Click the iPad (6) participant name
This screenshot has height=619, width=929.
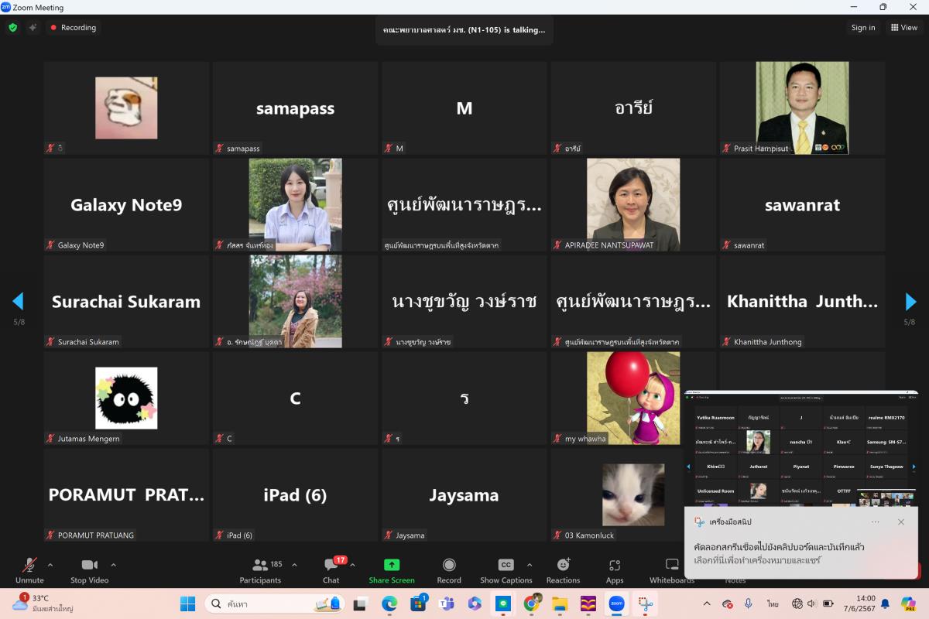point(295,495)
